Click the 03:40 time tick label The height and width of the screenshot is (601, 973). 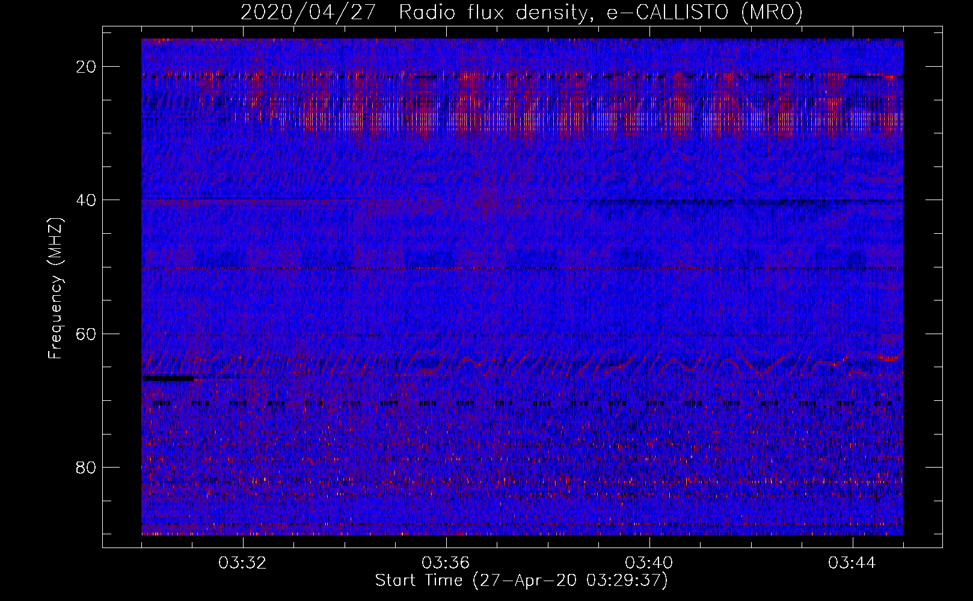click(649, 563)
